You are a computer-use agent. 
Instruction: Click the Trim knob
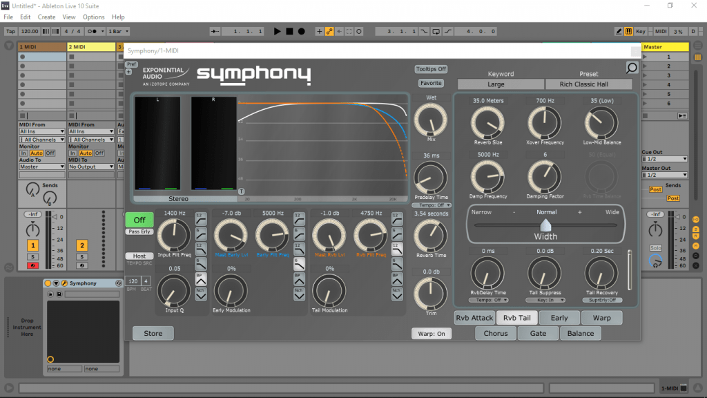click(x=431, y=294)
